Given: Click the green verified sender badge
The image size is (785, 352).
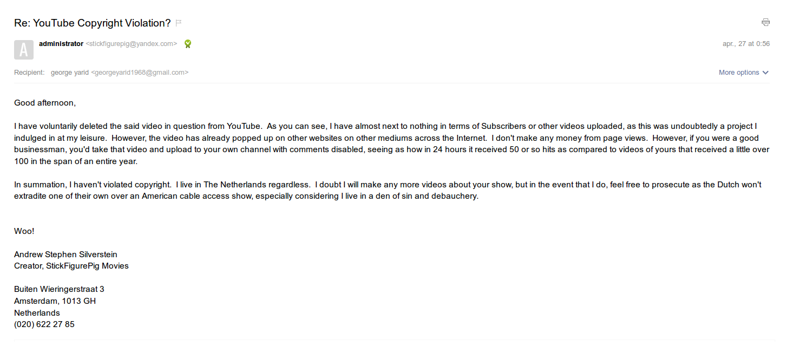Looking at the screenshot, I should pyautogui.click(x=188, y=44).
